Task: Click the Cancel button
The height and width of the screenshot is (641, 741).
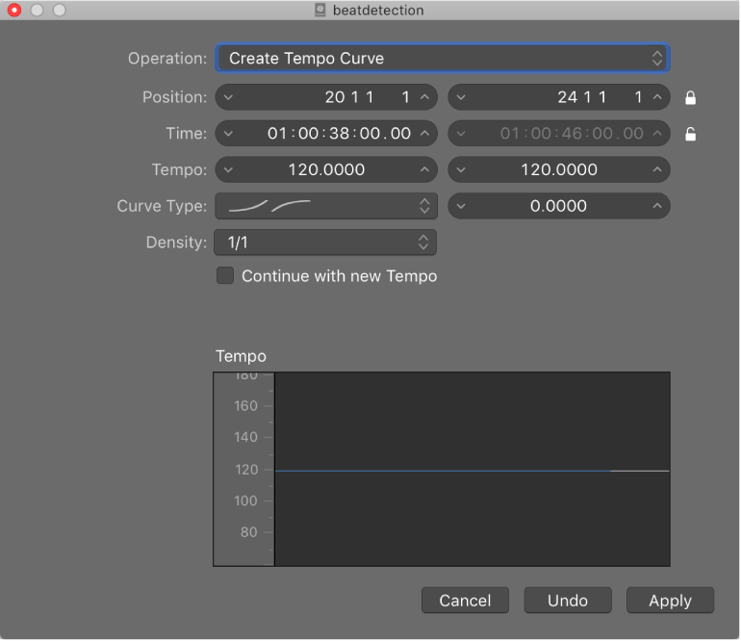Action: tap(465, 601)
